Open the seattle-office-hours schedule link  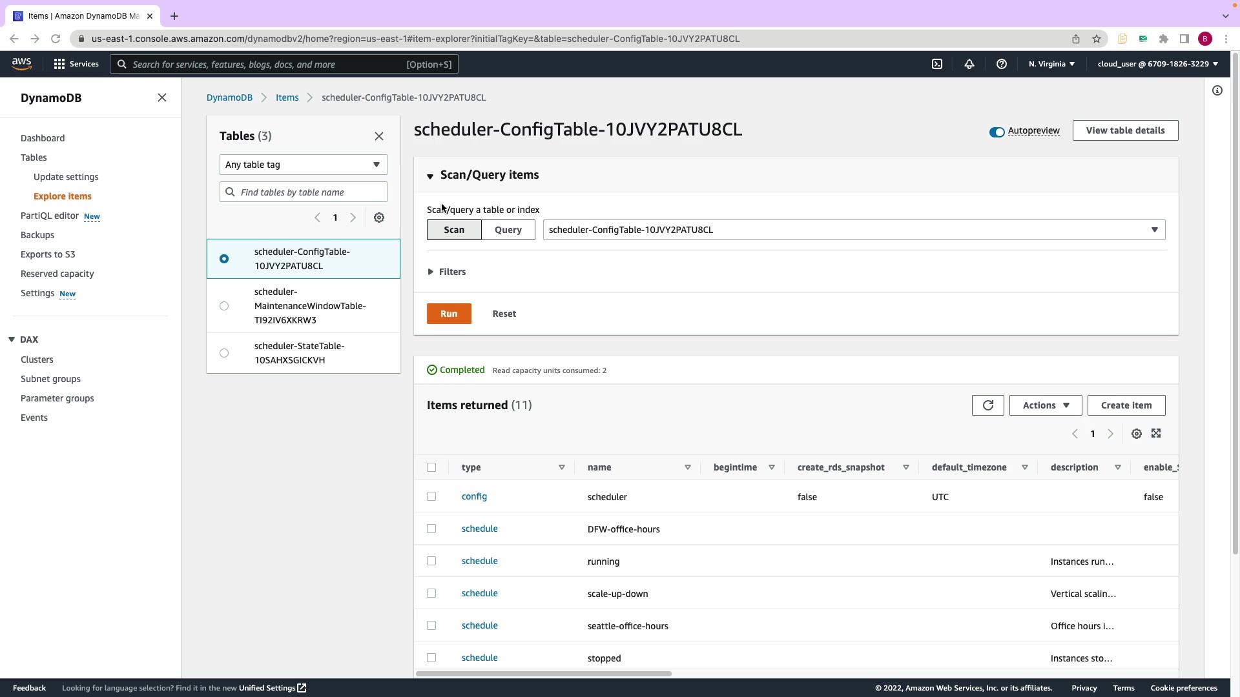click(x=479, y=625)
